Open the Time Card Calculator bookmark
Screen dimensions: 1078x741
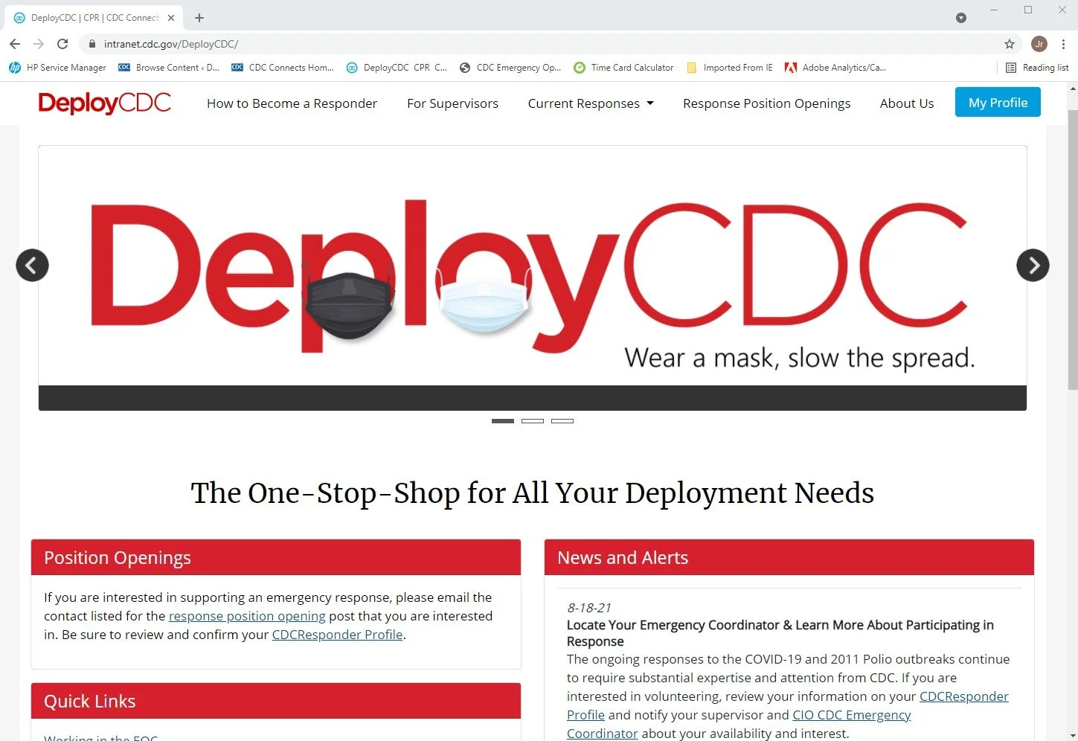coord(623,68)
